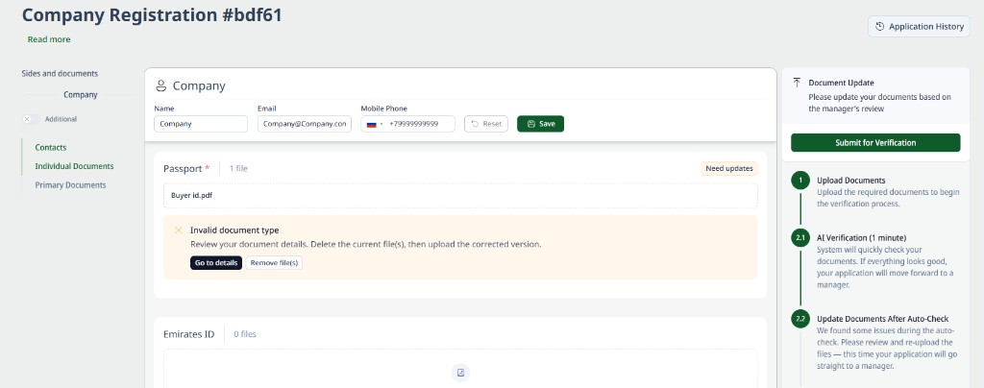The width and height of the screenshot is (984, 388).
Task: Select step 2.1 AI Verification circle
Action: pos(800,239)
